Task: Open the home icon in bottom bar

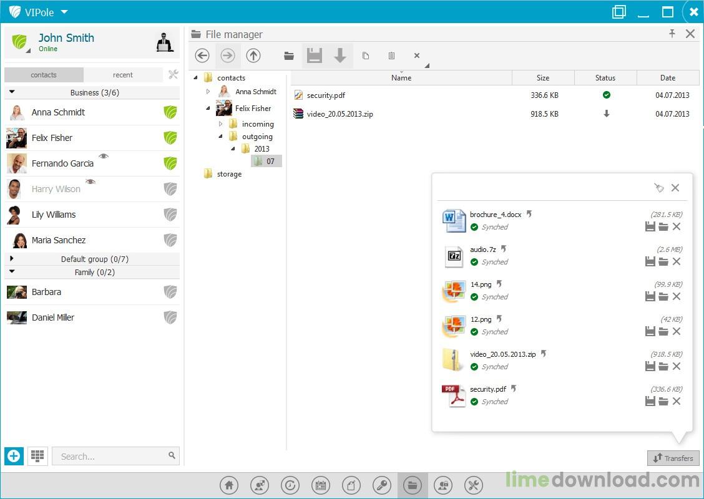Action: coord(229,485)
